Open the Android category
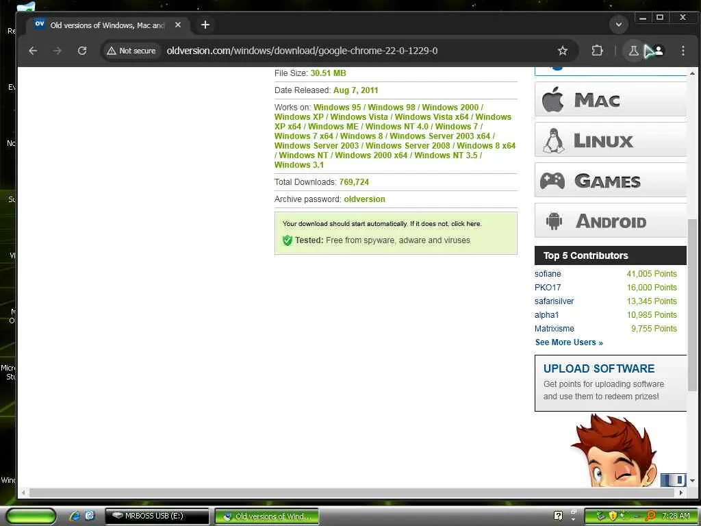The height and width of the screenshot is (526, 701). [x=611, y=221]
